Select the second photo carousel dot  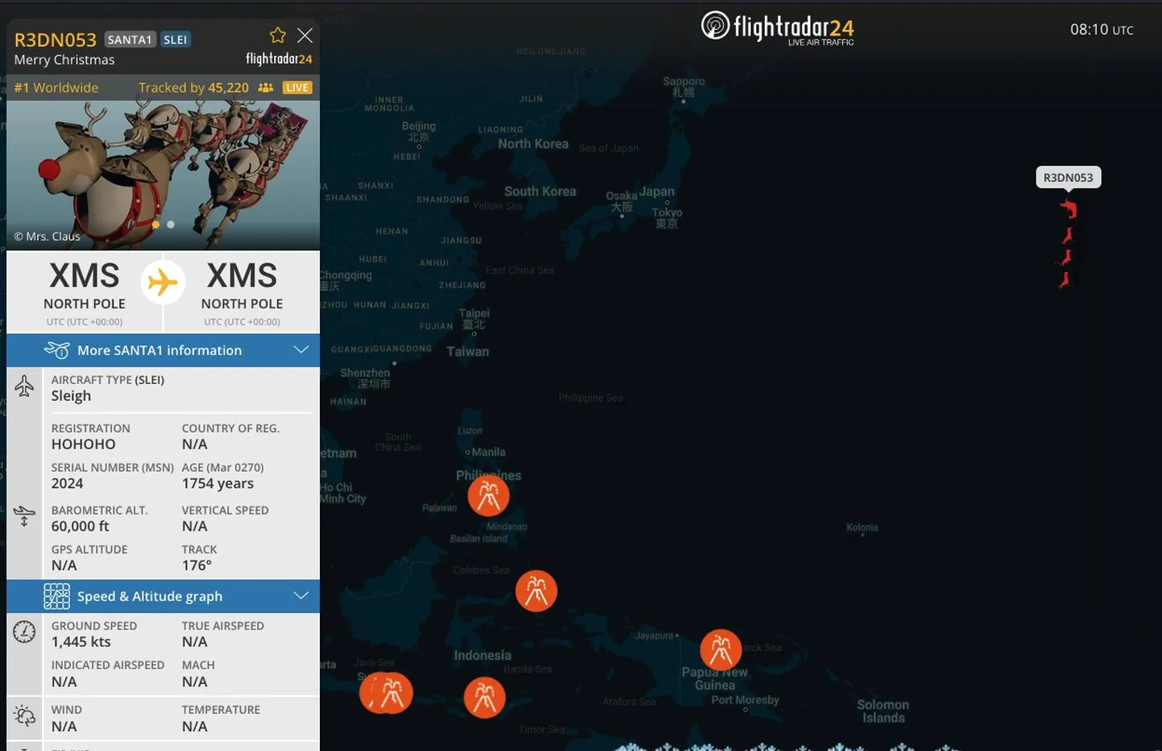(x=171, y=225)
